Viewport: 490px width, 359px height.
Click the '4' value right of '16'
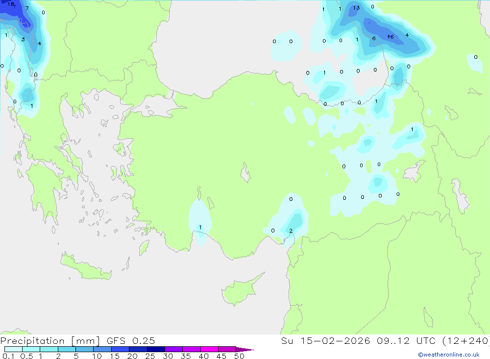coord(407,35)
